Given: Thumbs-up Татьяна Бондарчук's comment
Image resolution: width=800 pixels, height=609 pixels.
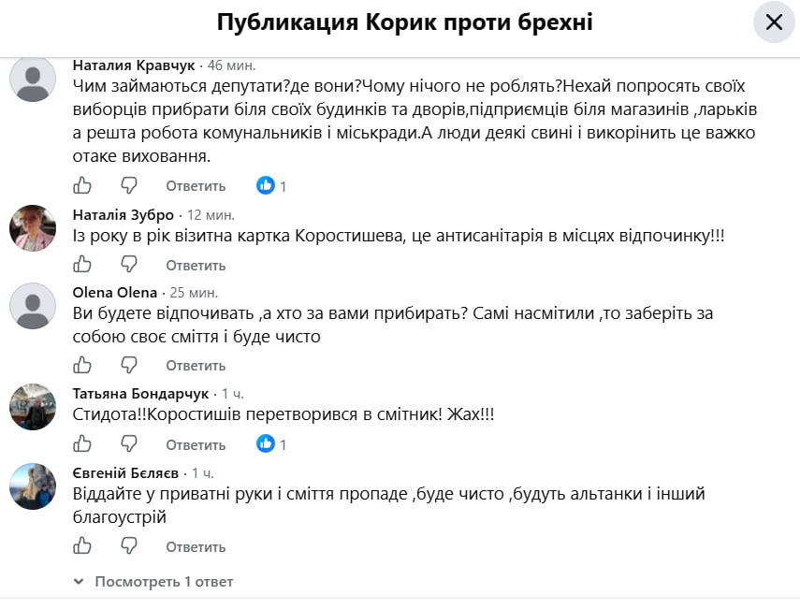Looking at the screenshot, I should pyautogui.click(x=82, y=444).
